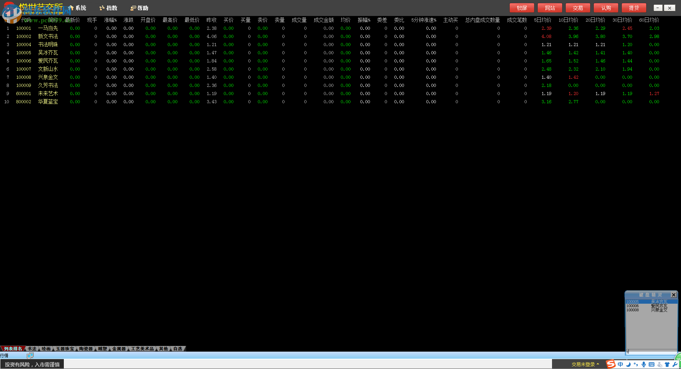Minimize the trading application window
Screen dimensions: 681x369
[x=658, y=8]
